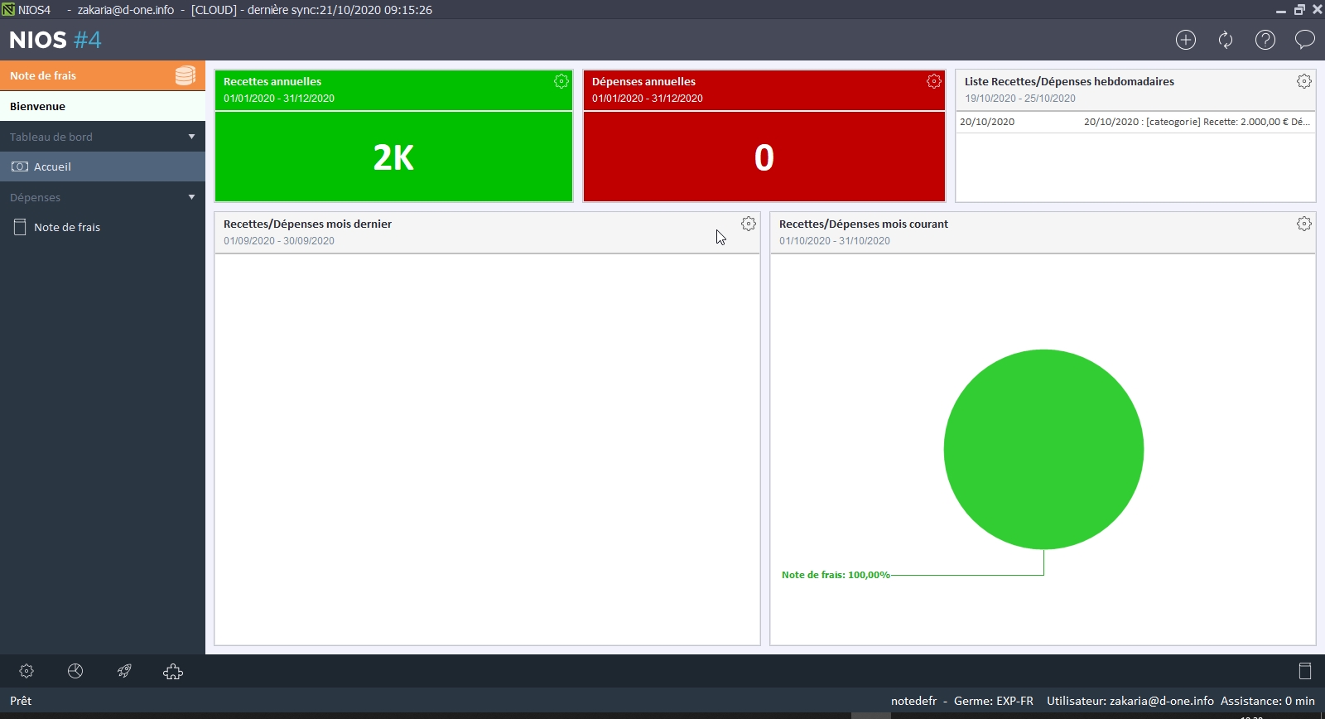Collapse the Tableau de bord section
The width and height of the screenshot is (1325, 719).
[191, 137]
